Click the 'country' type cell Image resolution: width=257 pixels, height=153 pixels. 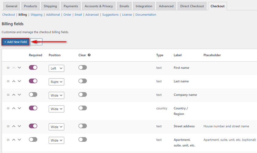coord(162,108)
